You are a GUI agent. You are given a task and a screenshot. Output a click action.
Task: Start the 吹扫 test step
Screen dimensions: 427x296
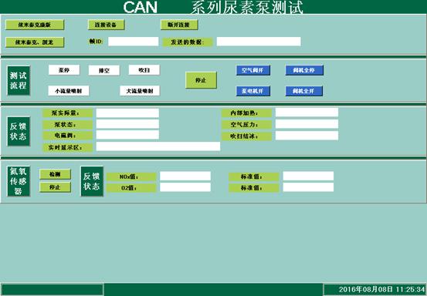[144, 70]
